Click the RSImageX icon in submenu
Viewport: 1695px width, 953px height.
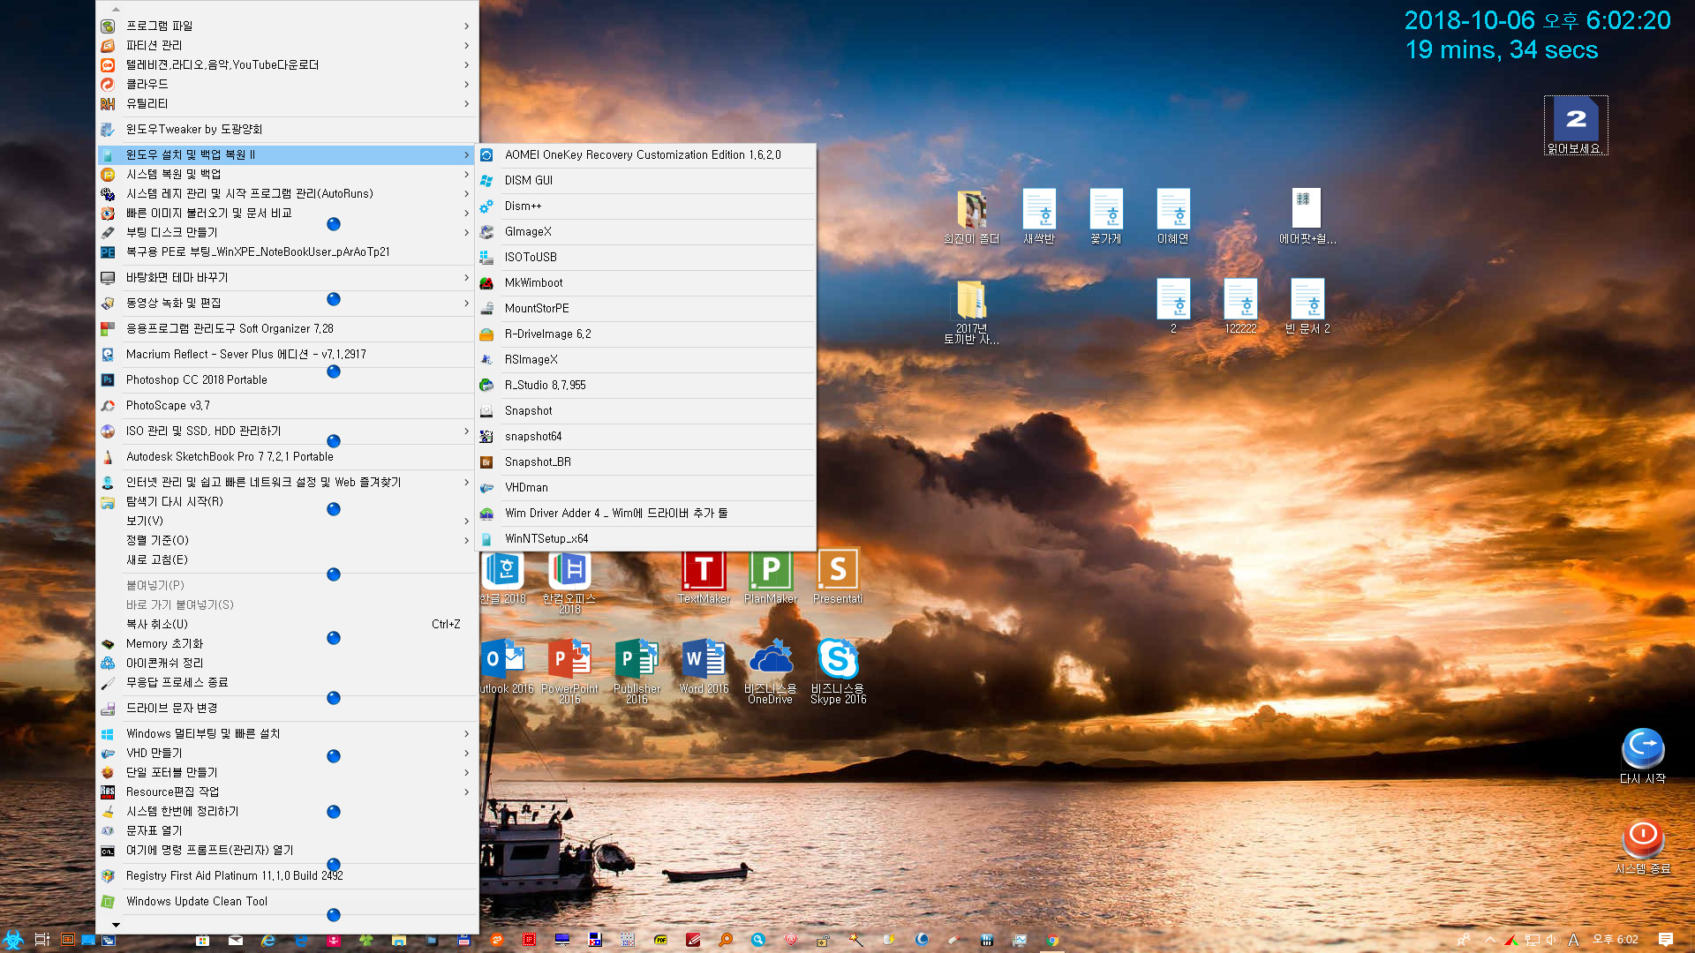click(x=486, y=360)
